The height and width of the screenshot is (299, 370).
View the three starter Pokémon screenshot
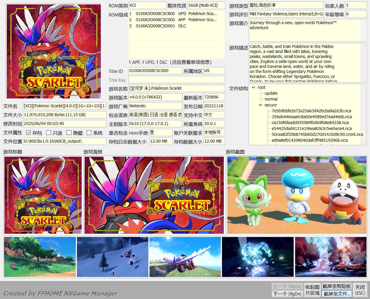[297, 195]
